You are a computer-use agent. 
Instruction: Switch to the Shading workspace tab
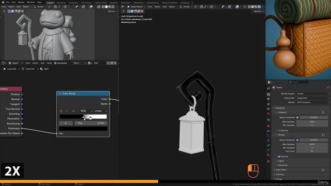pyautogui.click(x=114, y=3)
